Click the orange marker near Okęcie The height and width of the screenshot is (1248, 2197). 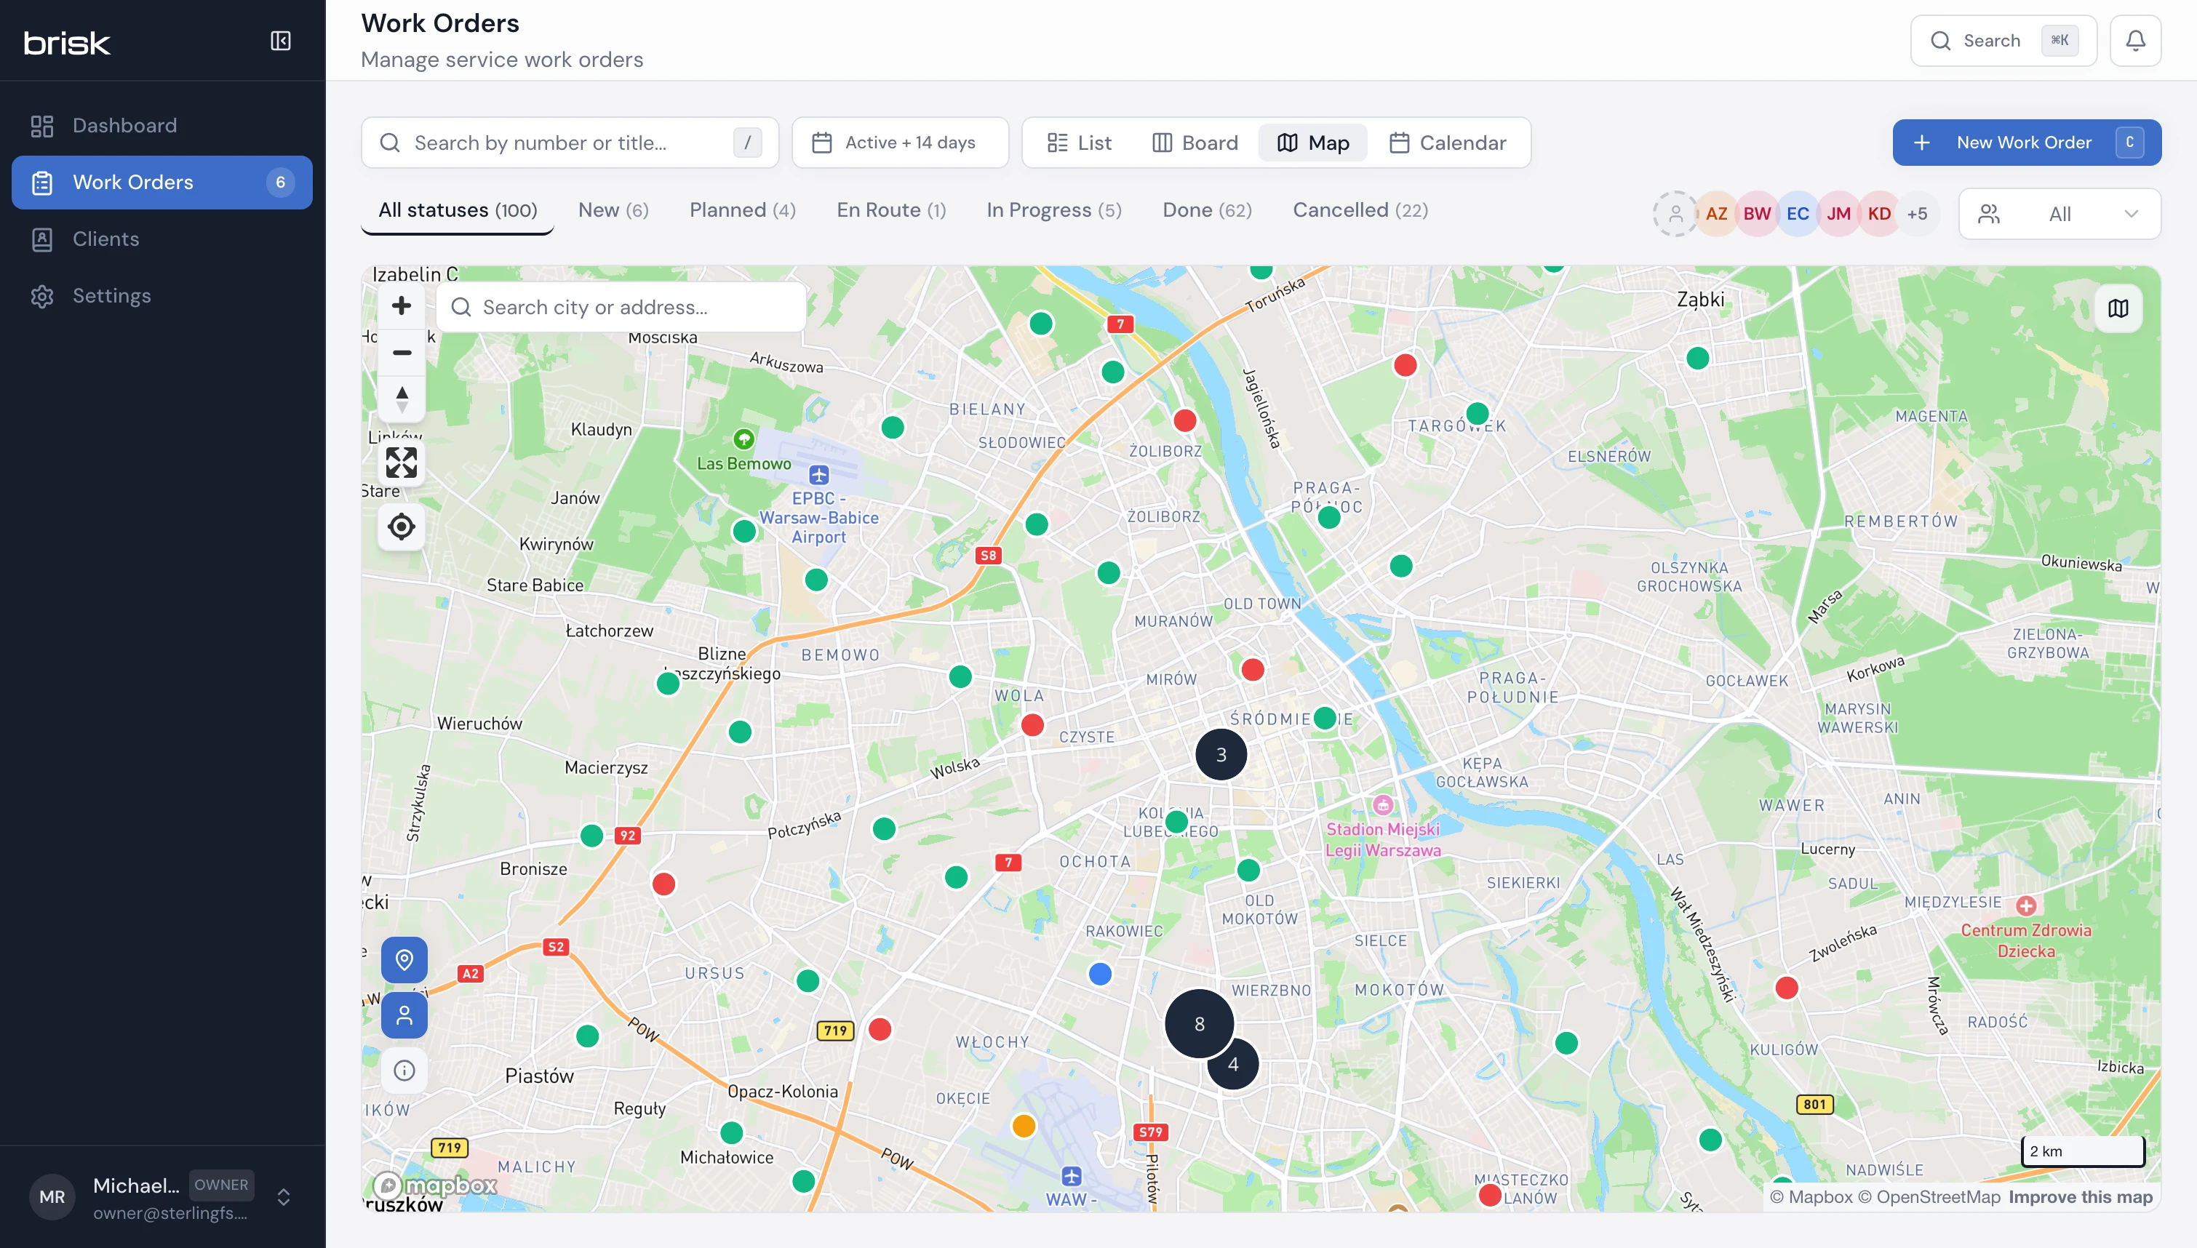pyautogui.click(x=1024, y=1125)
